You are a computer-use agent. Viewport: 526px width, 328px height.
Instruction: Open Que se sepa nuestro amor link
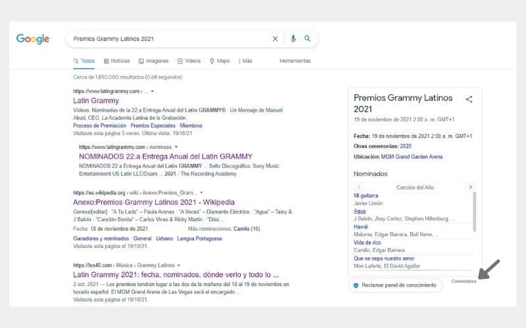click(384, 258)
